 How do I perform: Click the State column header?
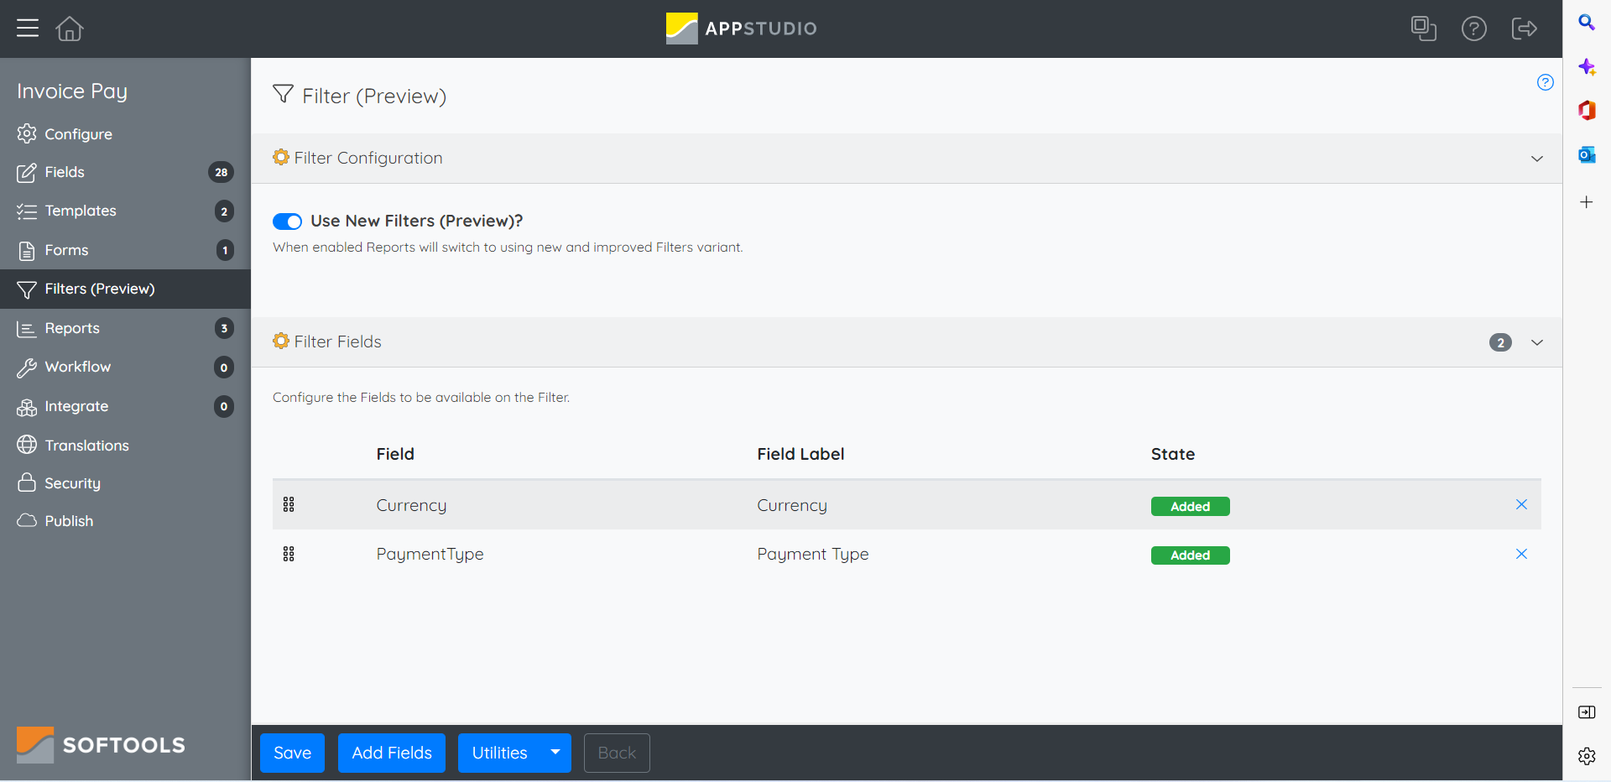click(x=1172, y=454)
